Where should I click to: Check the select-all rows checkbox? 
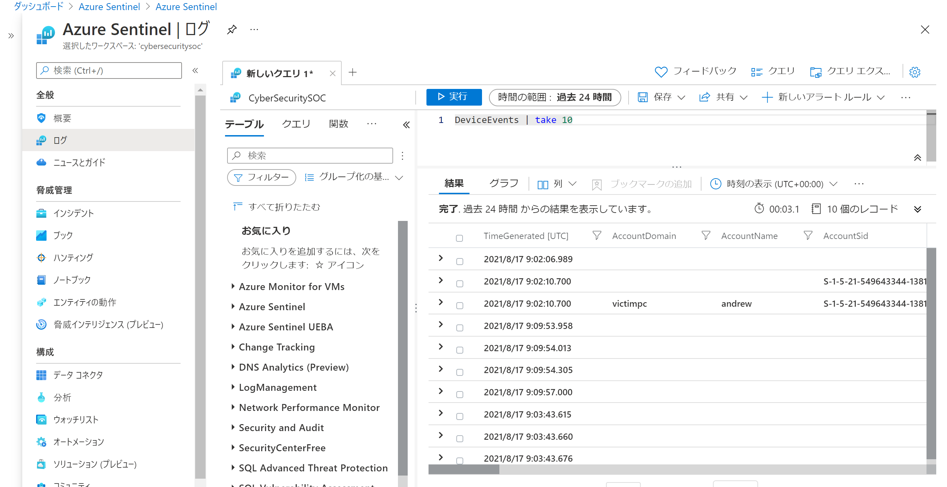[459, 238]
